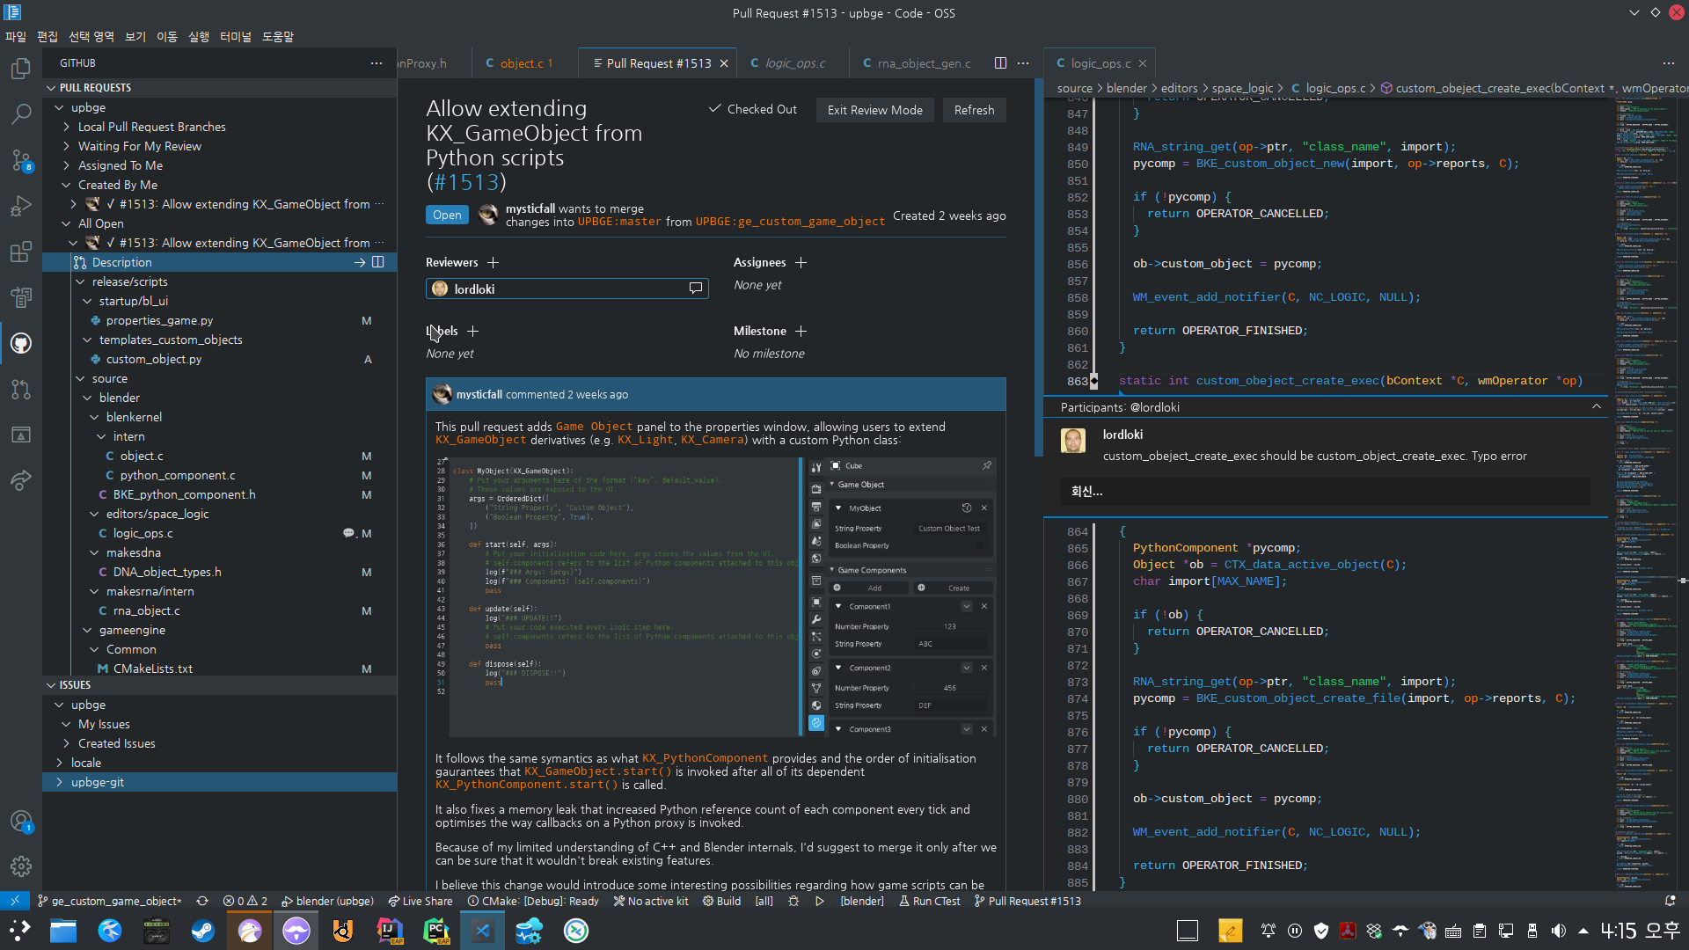Click the Open status badge

tap(447, 216)
